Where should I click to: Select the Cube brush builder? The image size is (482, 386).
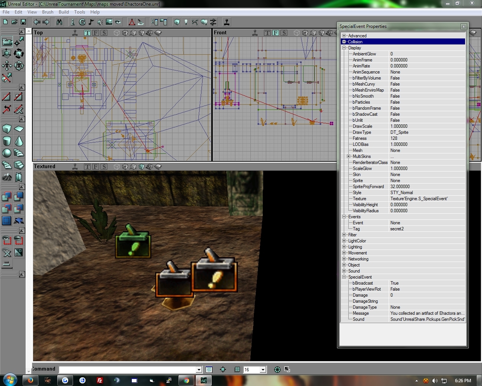point(7,129)
